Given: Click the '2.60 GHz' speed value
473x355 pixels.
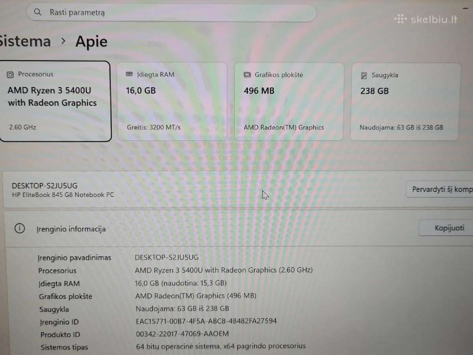Looking at the screenshot, I should 22,127.
